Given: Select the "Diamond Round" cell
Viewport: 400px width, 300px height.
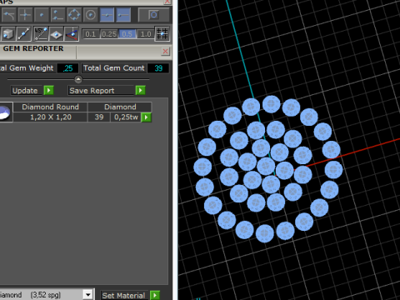Looking at the screenshot, I should pos(51,107).
